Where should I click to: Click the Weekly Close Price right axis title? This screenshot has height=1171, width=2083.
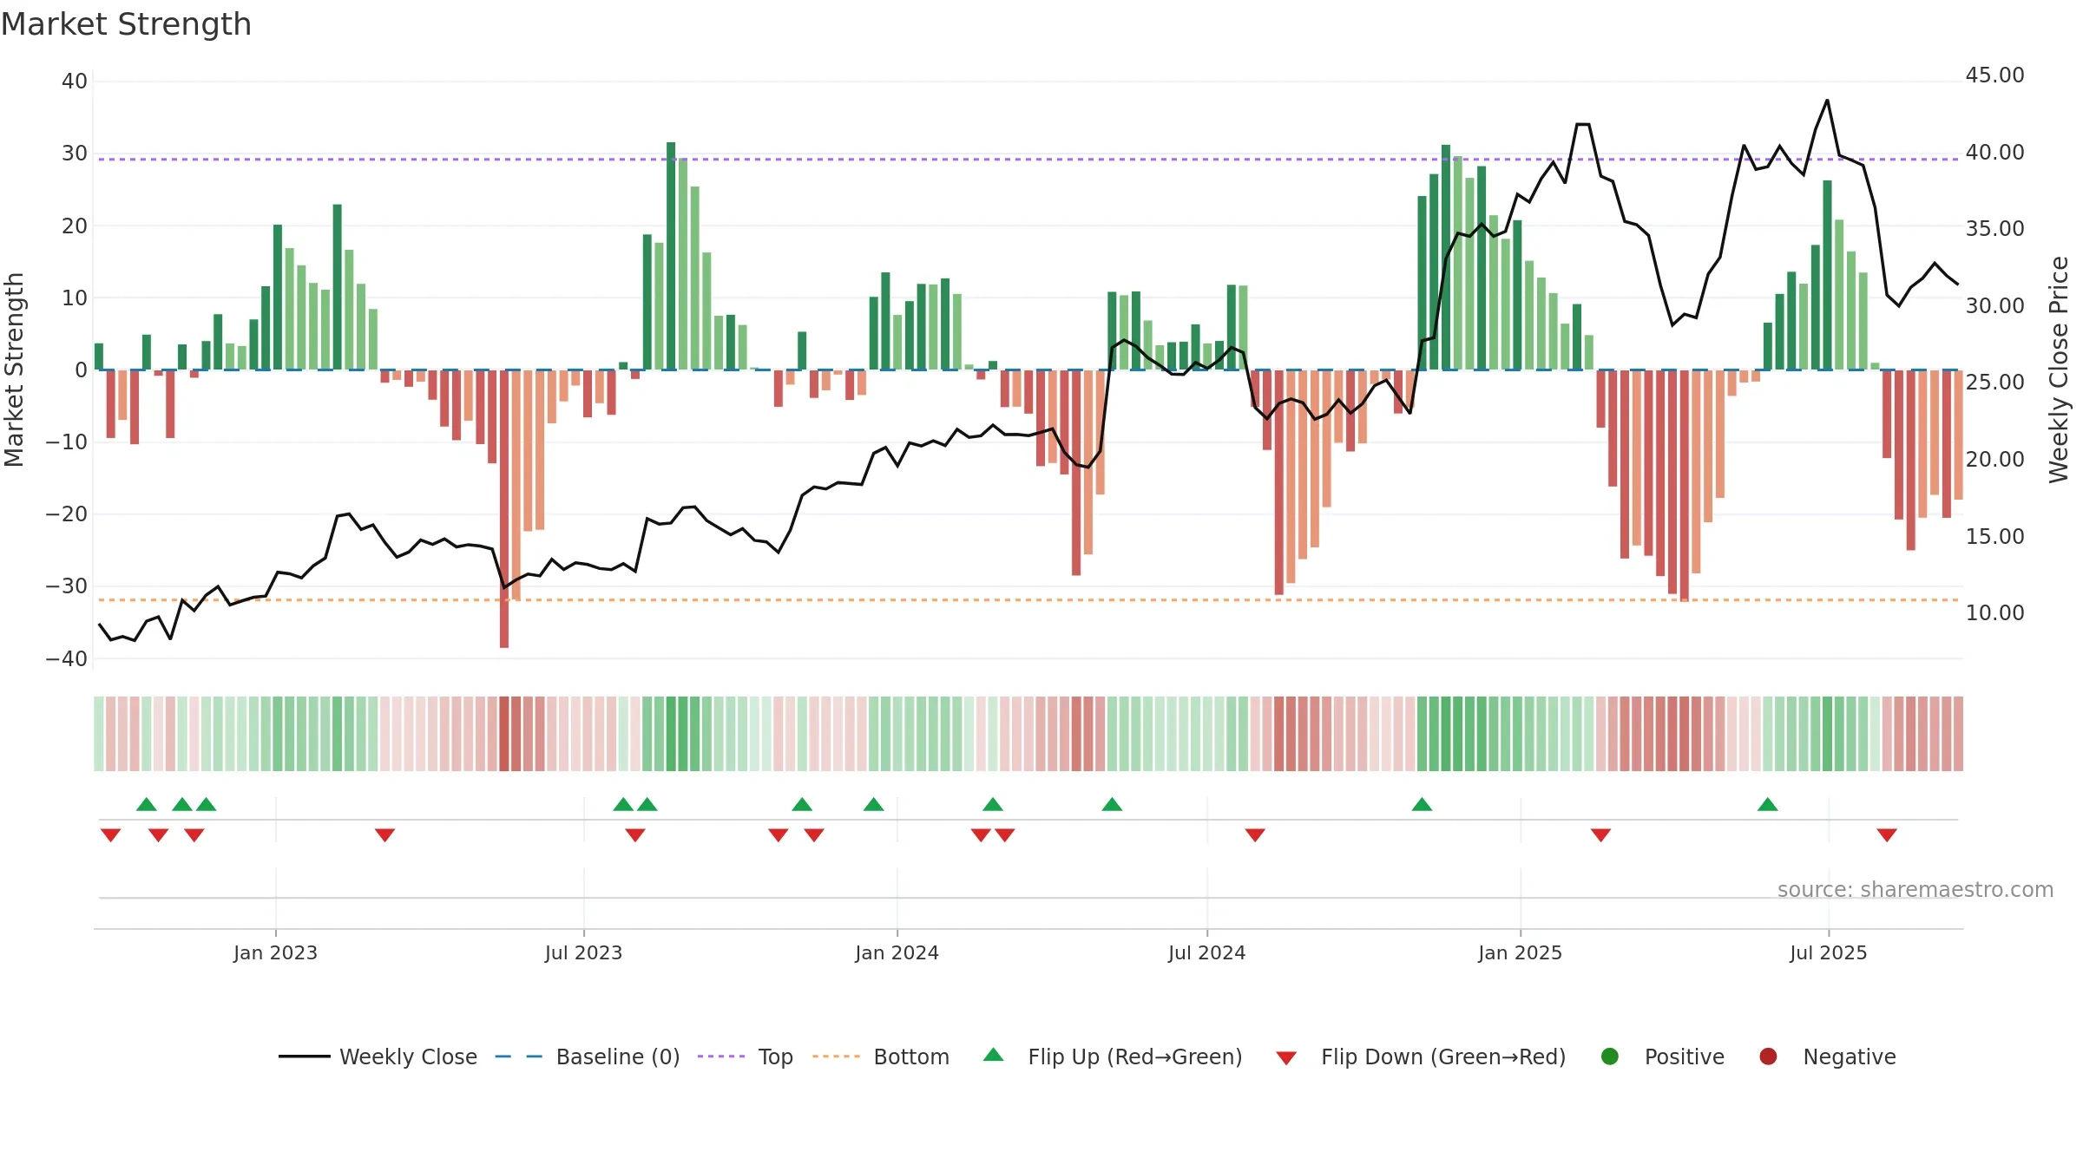point(2059,370)
